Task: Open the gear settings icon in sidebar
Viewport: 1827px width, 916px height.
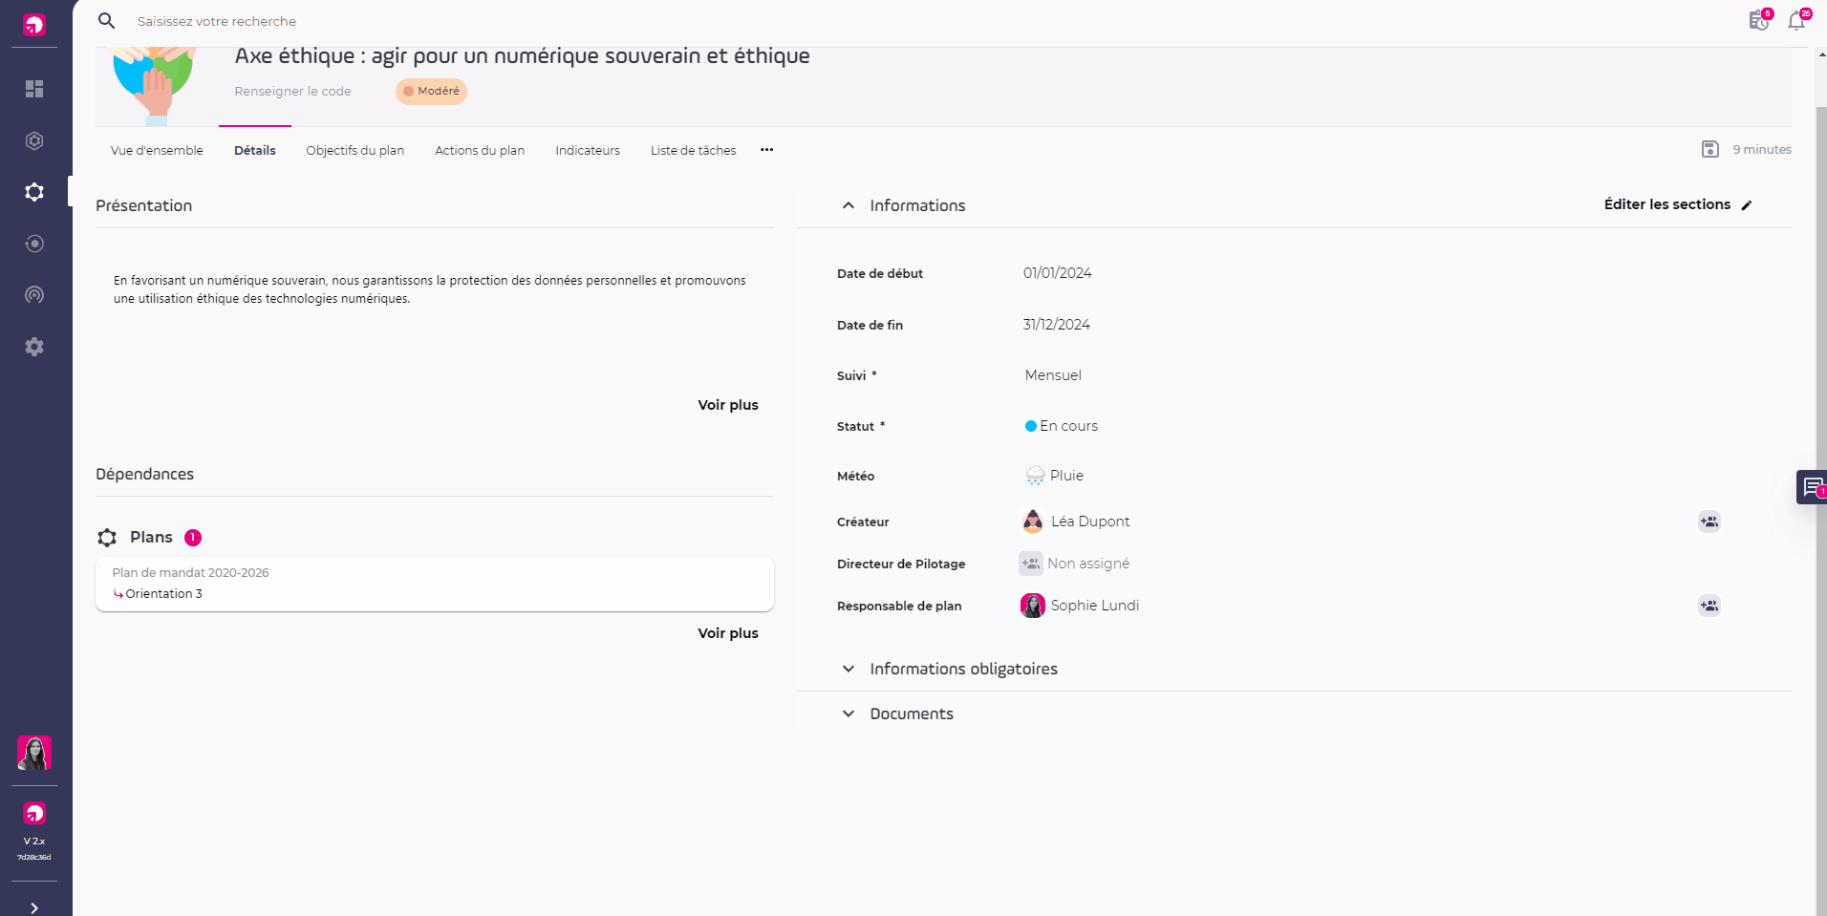Action: click(34, 347)
